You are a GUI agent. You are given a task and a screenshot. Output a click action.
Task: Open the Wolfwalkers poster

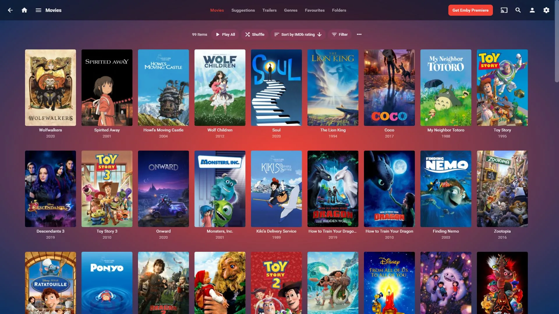50,88
